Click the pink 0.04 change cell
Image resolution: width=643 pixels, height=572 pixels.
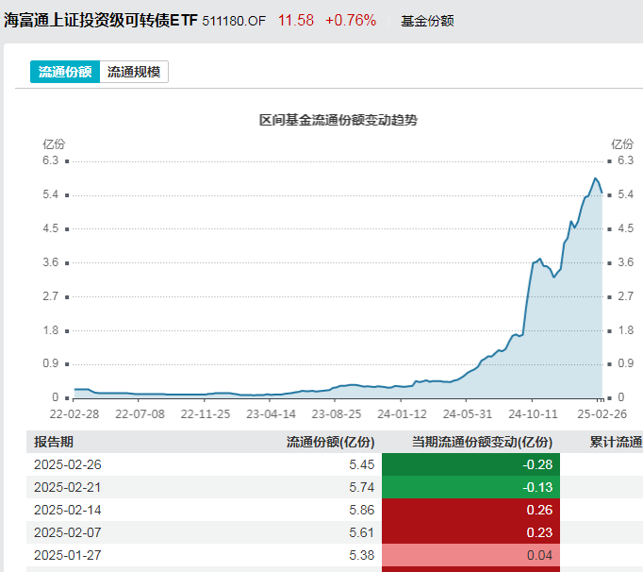point(470,555)
